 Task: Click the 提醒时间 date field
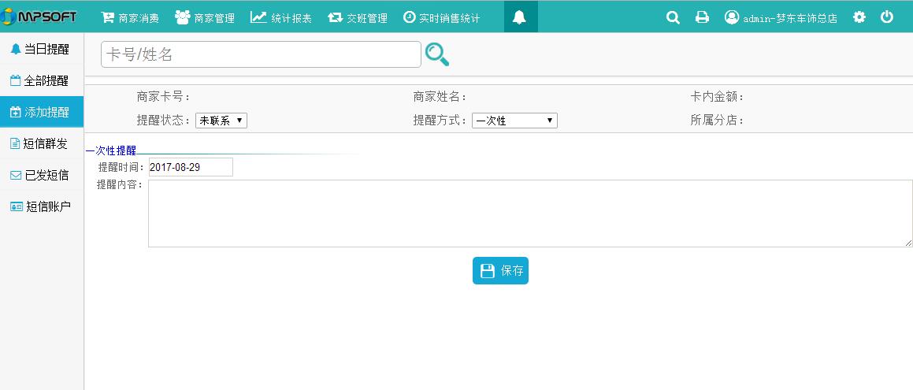(x=191, y=167)
